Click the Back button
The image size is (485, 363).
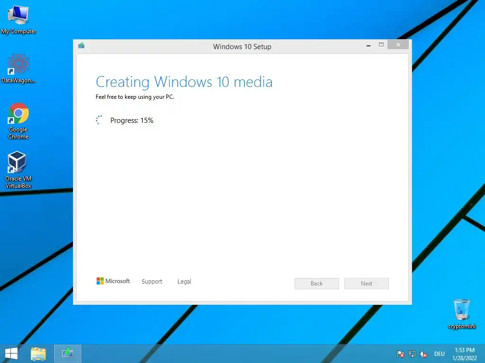pos(317,284)
